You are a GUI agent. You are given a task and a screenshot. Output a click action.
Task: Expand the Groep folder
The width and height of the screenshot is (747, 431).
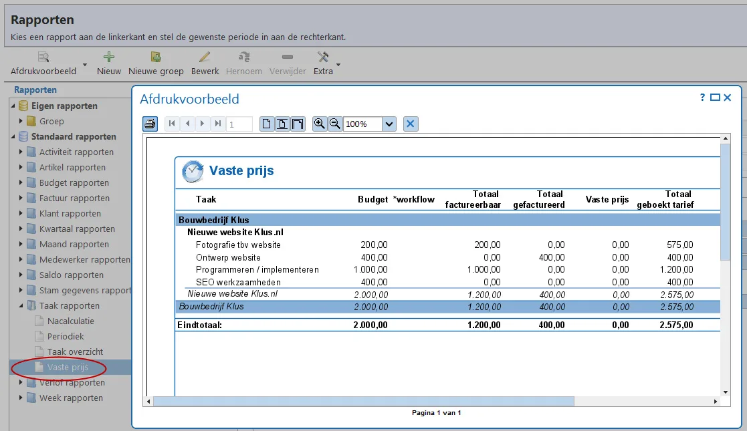point(21,121)
